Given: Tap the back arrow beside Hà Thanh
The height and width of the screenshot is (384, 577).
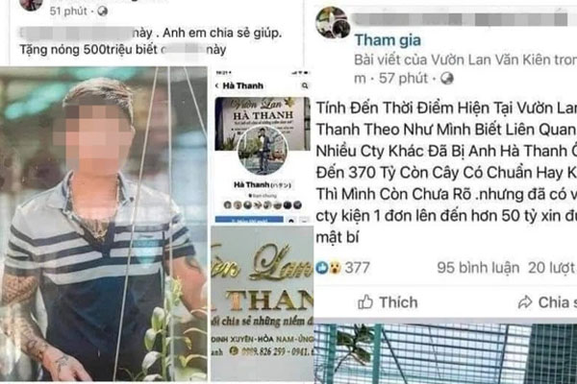Looking at the screenshot, I should click(217, 85).
